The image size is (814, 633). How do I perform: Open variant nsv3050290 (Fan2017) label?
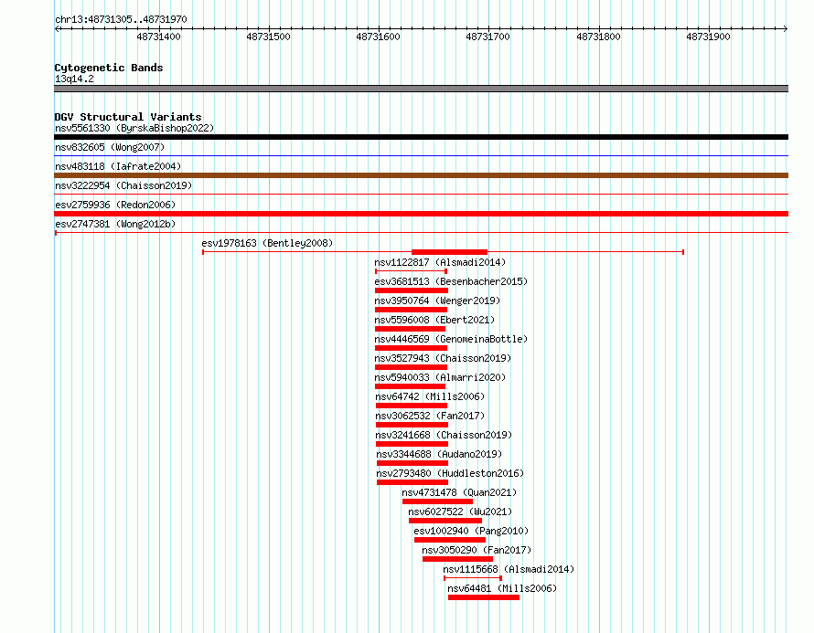[477, 550]
